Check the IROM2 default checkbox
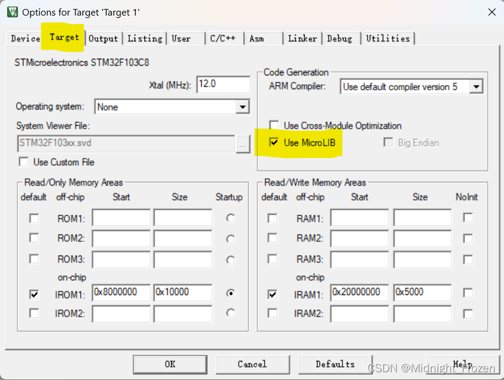This screenshot has height=380, width=504. tap(34, 313)
